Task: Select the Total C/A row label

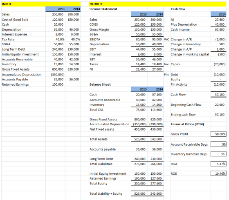Action: click(97, 110)
